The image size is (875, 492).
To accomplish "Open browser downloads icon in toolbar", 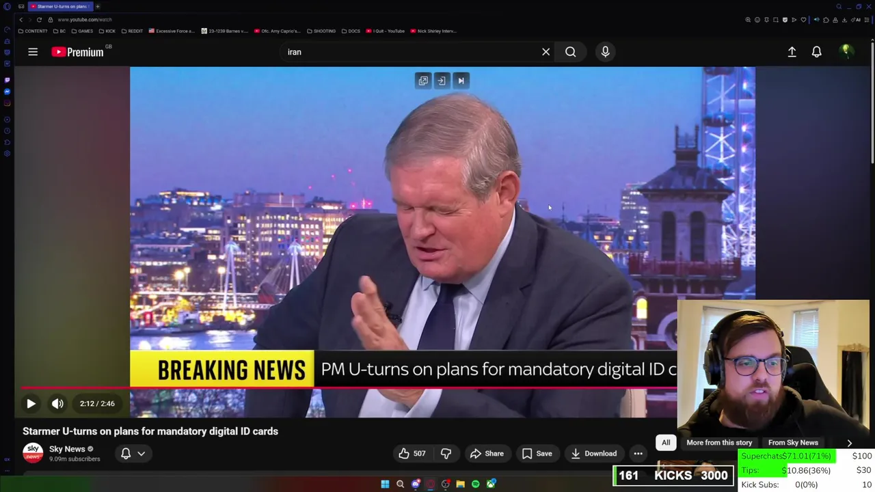I will [844, 20].
